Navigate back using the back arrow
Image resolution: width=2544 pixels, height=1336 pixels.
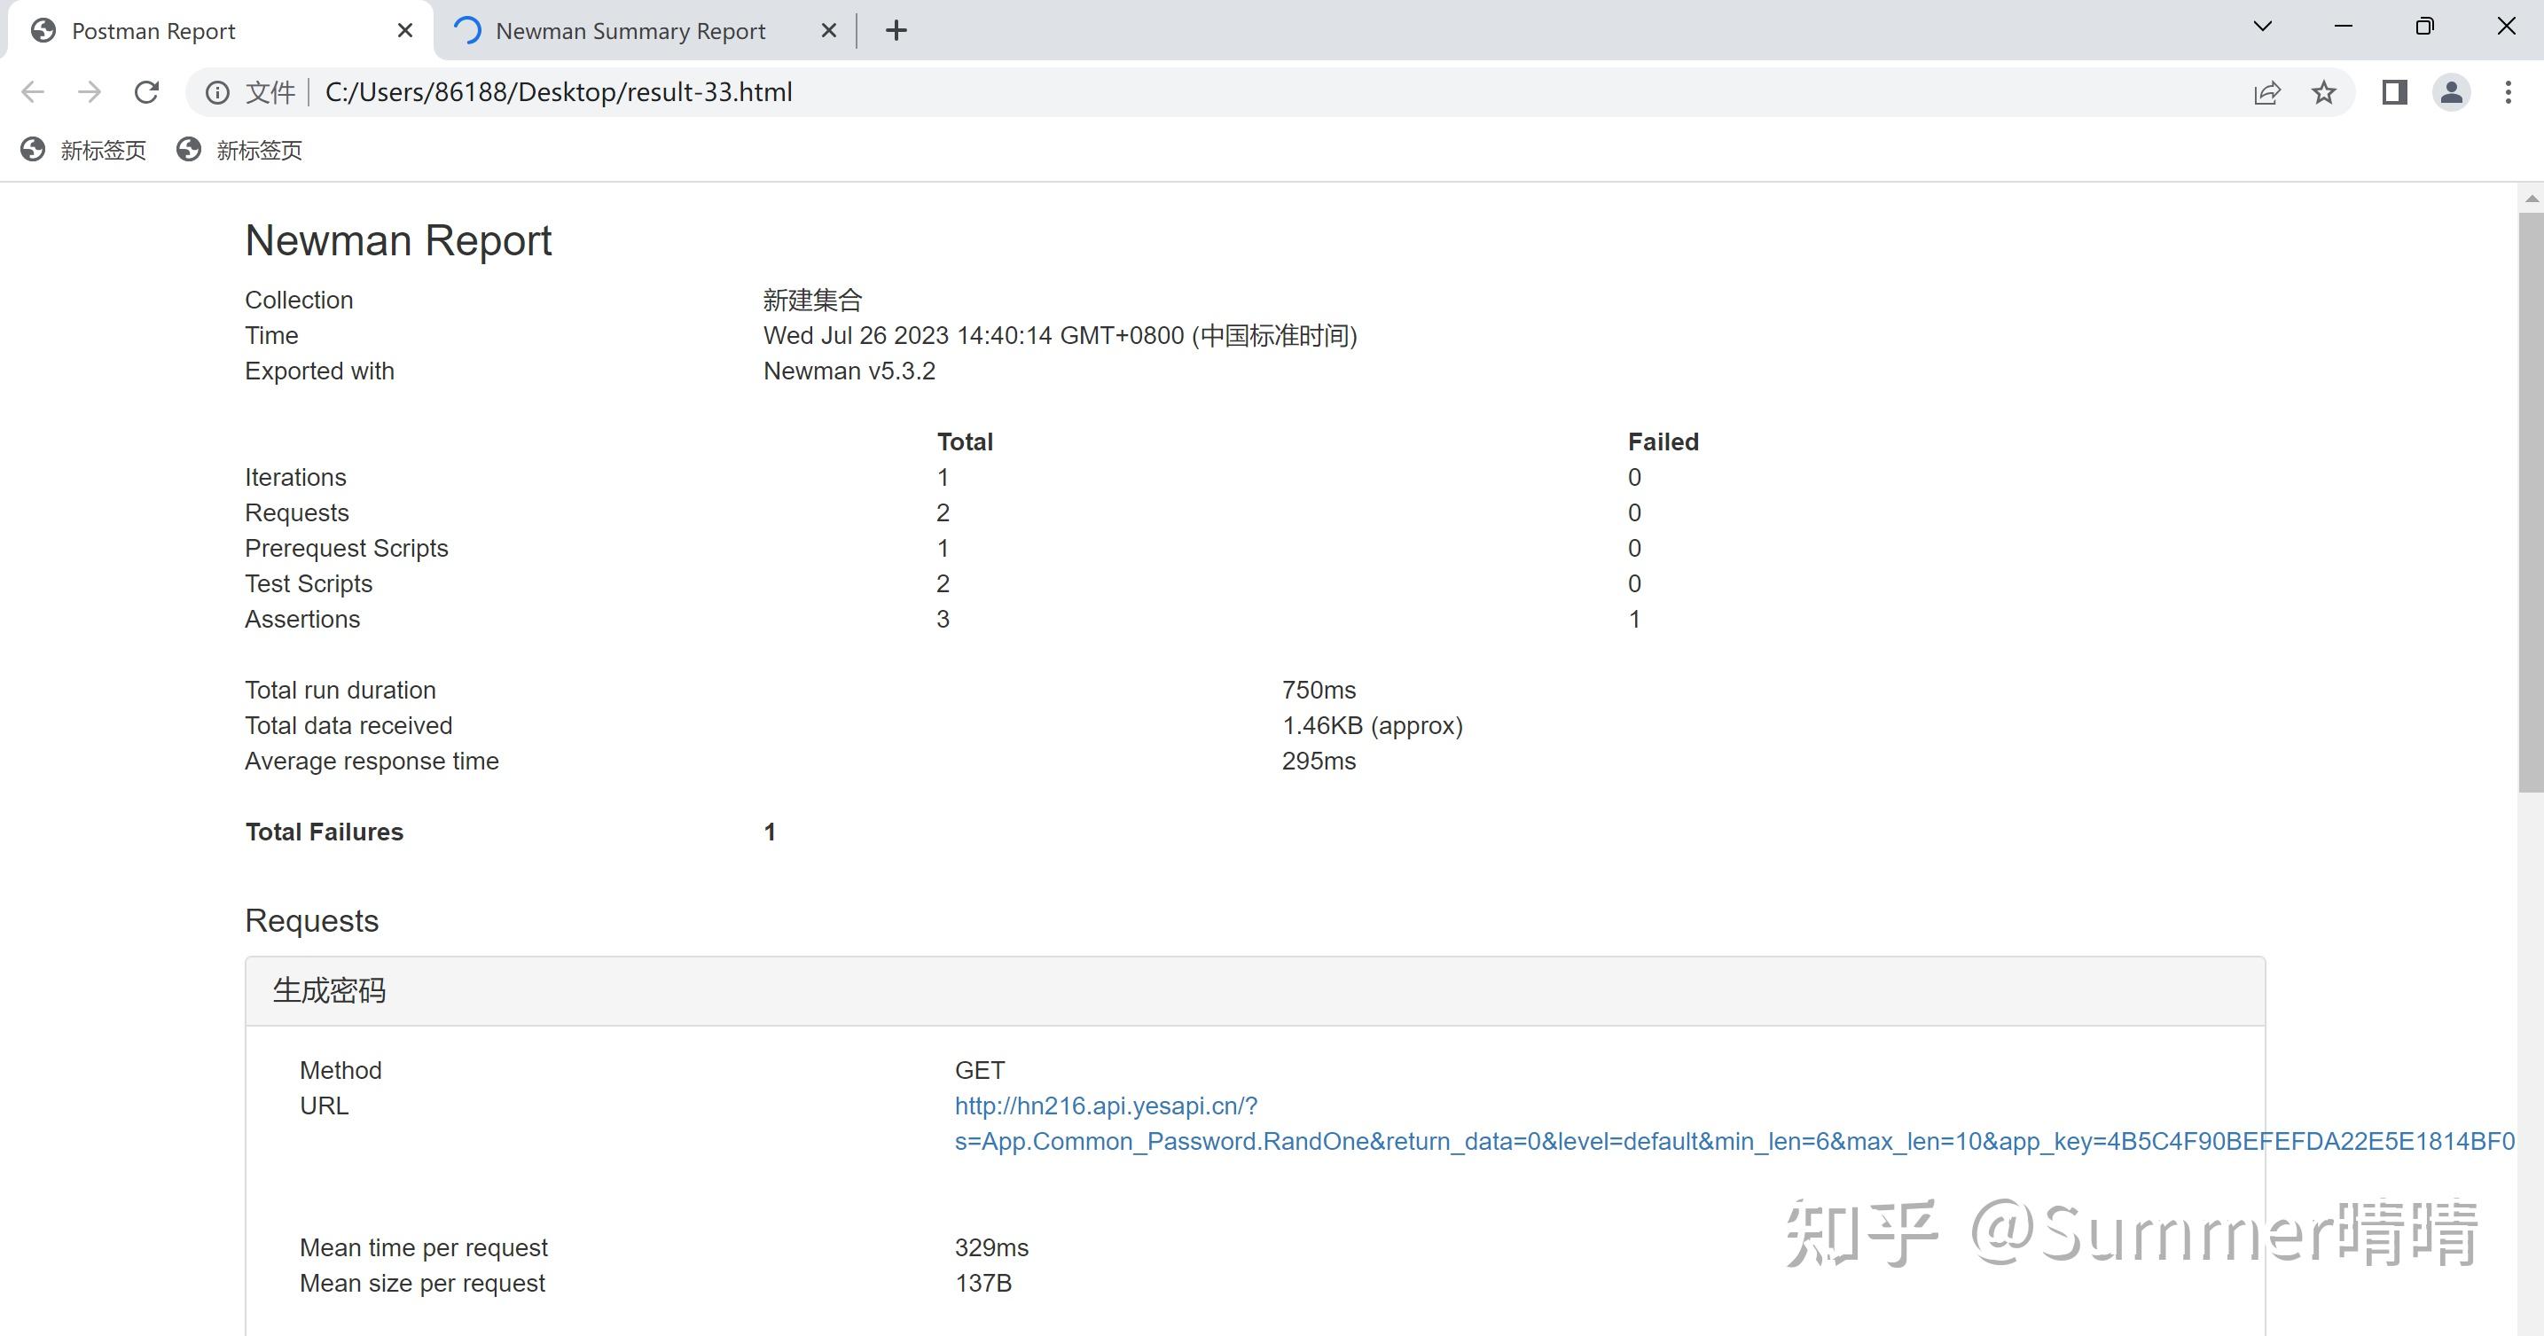(x=33, y=90)
